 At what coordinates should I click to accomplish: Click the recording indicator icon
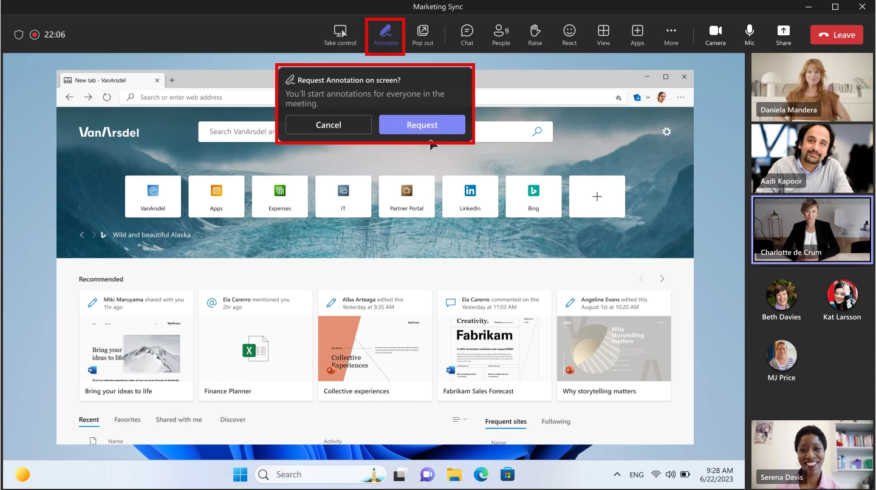[x=35, y=35]
